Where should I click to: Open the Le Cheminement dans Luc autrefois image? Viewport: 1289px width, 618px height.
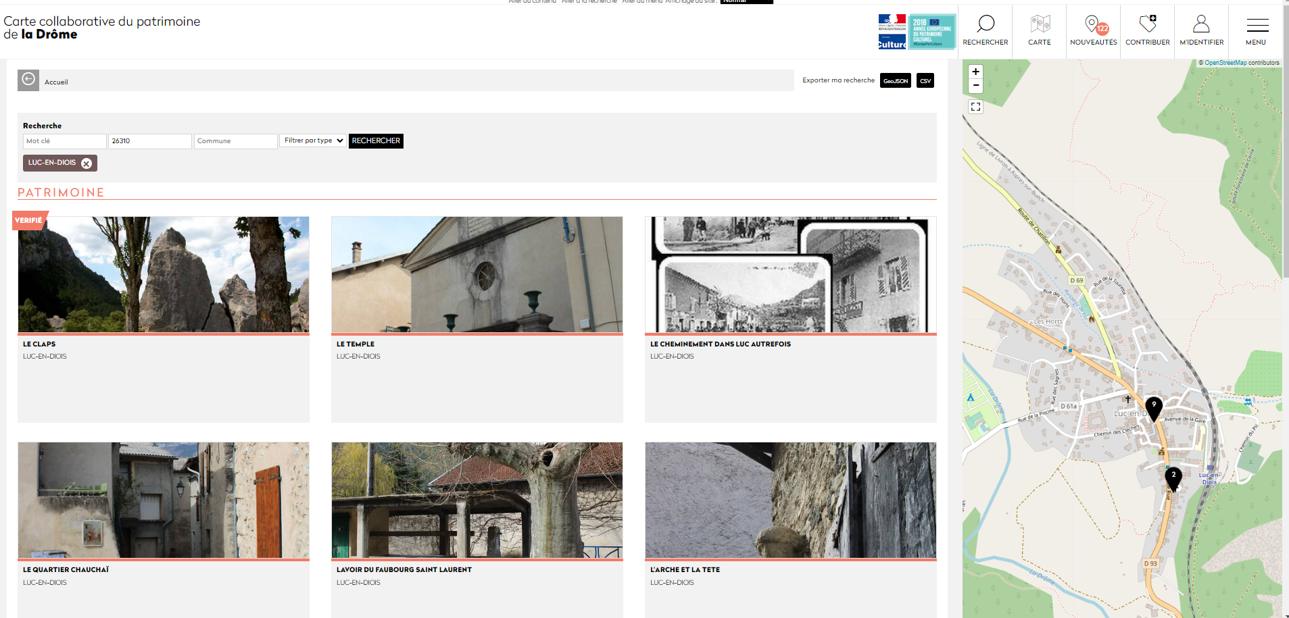point(791,274)
